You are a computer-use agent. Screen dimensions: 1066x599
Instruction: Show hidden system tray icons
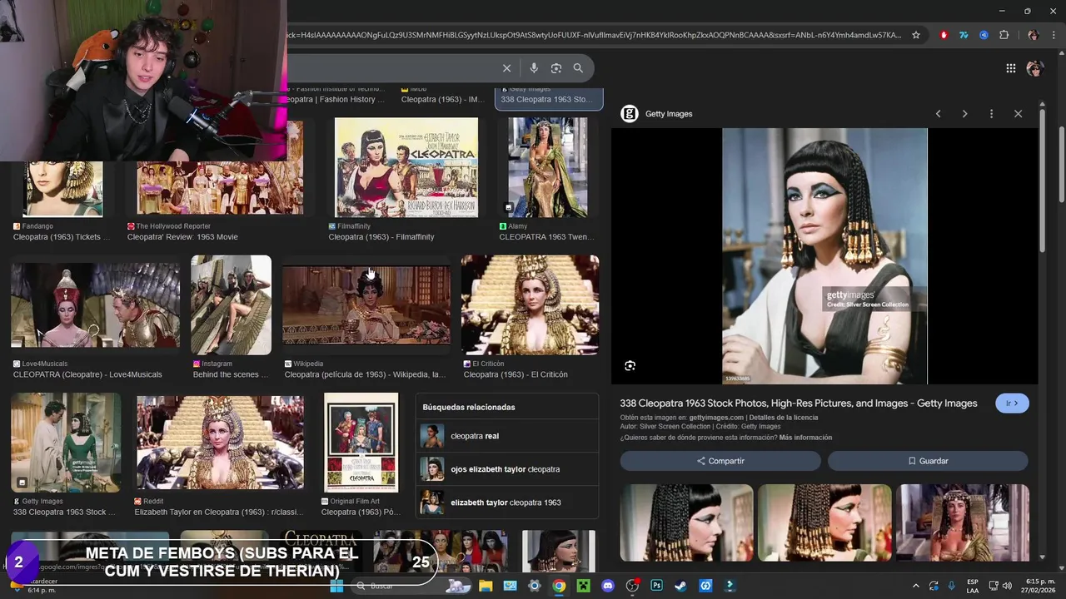coord(915,586)
